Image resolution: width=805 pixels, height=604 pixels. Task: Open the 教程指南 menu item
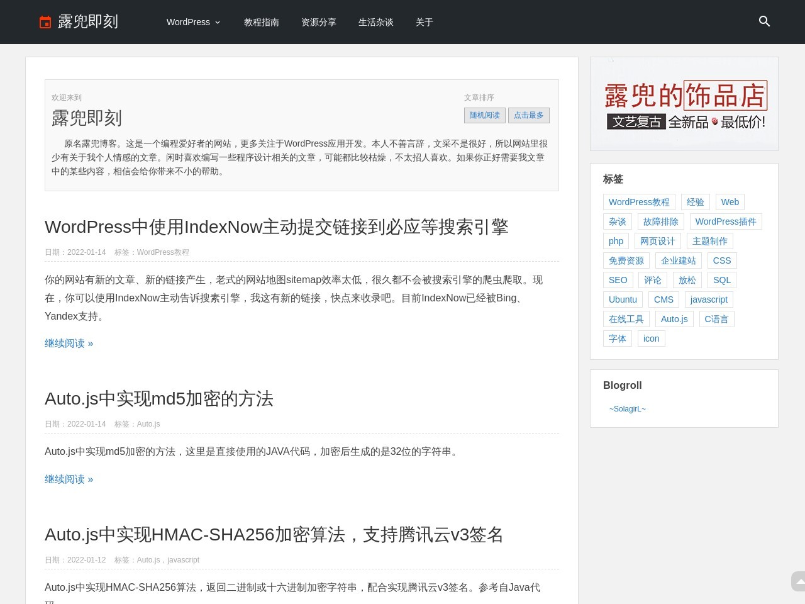[261, 22]
